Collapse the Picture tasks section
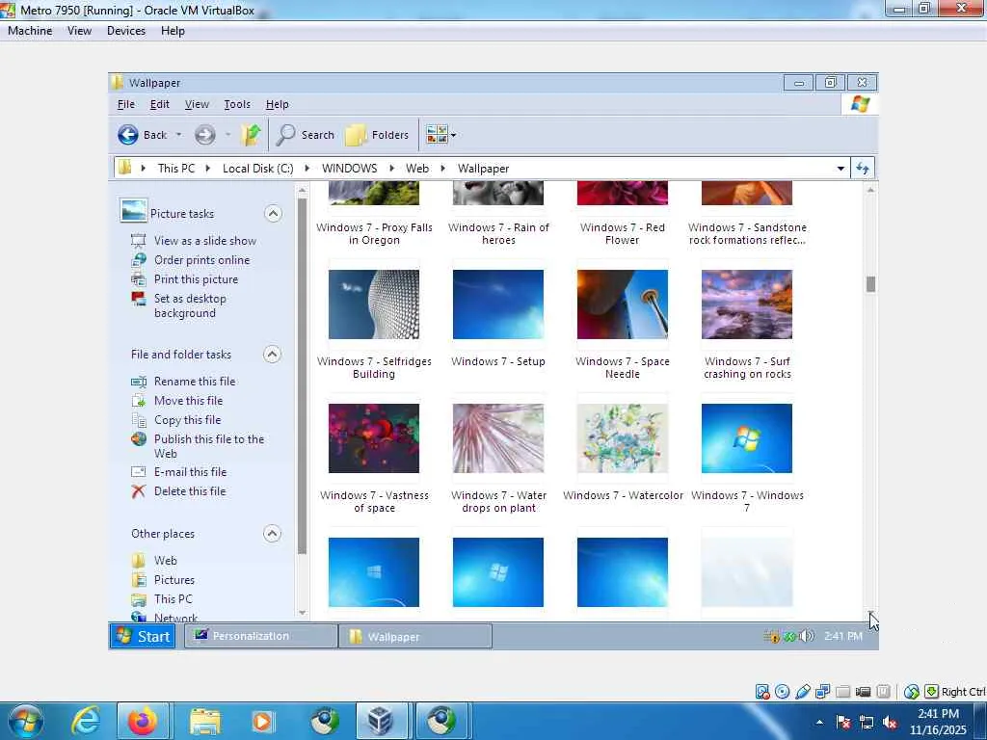This screenshot has height=740, width=987. pos(273,214)
